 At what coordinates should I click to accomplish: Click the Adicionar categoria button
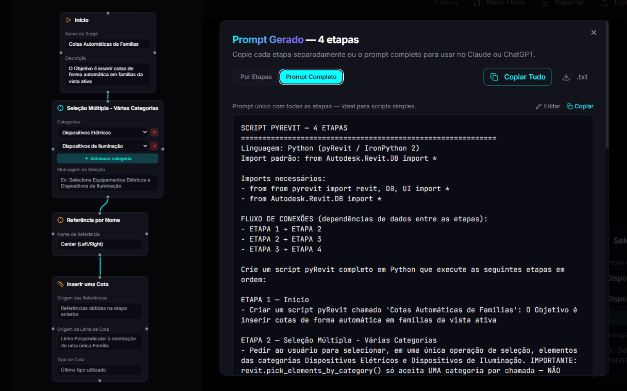(108, 158)
